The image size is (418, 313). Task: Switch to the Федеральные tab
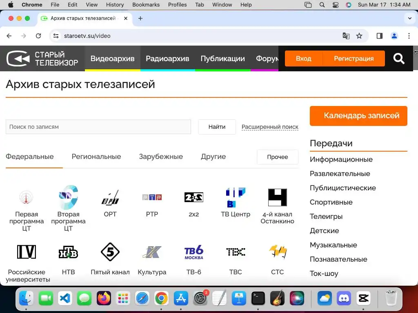click(x=29, y=156)
